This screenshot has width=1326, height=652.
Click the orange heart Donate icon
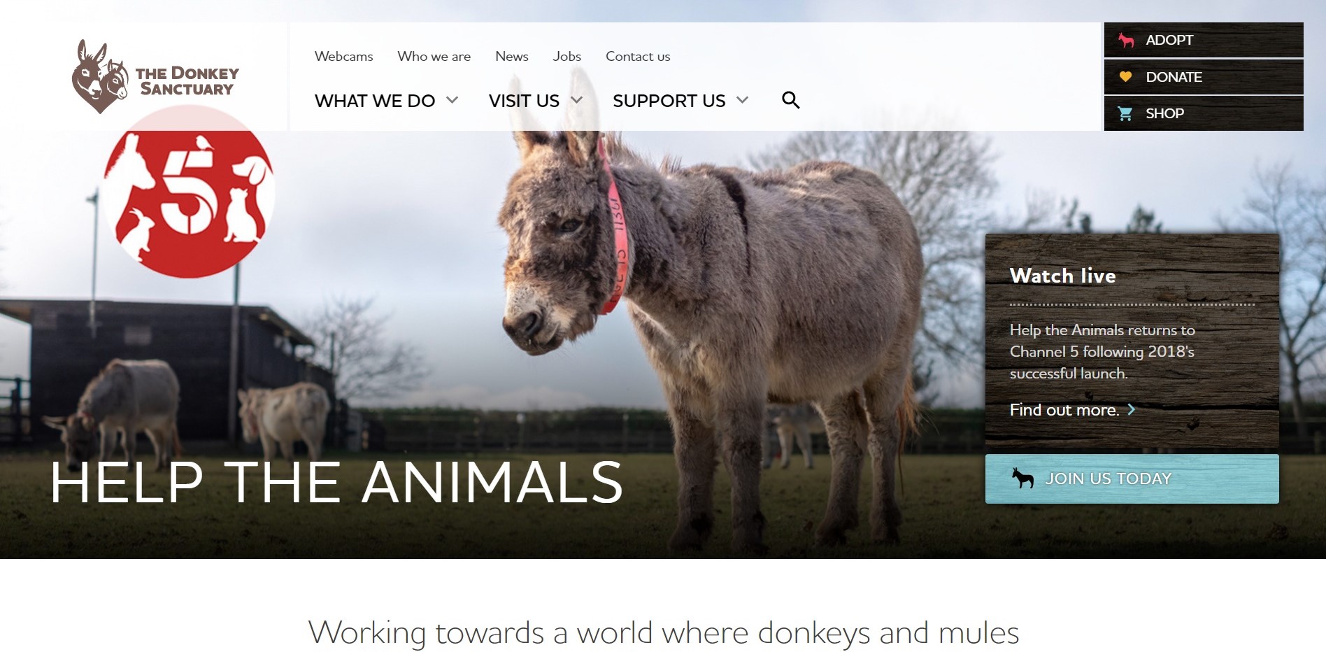pyautogui.click(x=1125, y=76)
